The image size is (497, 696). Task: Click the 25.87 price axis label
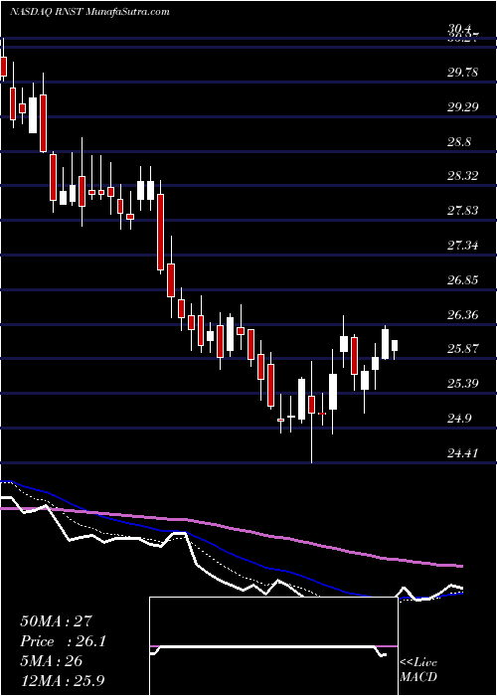click(463, 349)
